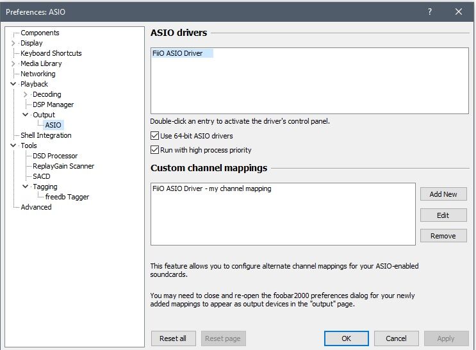Screen dimensions: 476x350
Task: Close the Preferences ASIO dialog
Action: coord(459,12)
